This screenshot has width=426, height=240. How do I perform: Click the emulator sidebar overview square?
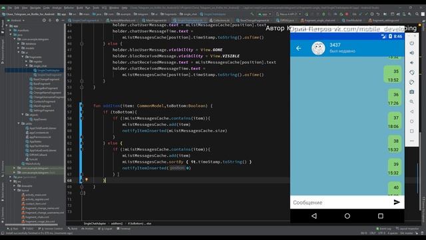(412, 131)
